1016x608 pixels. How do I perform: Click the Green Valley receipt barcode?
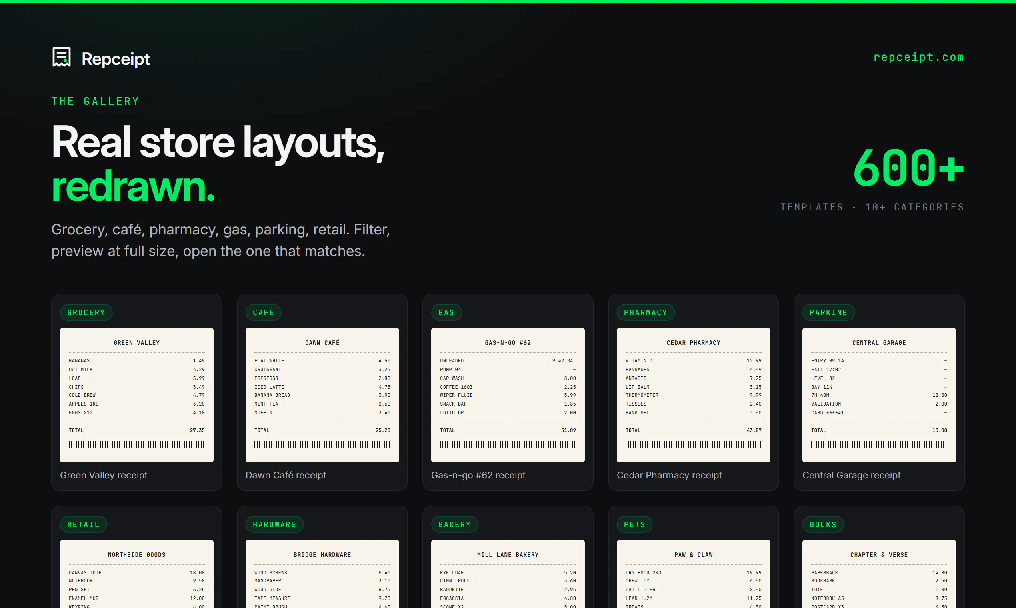click(x=137, y=444)
